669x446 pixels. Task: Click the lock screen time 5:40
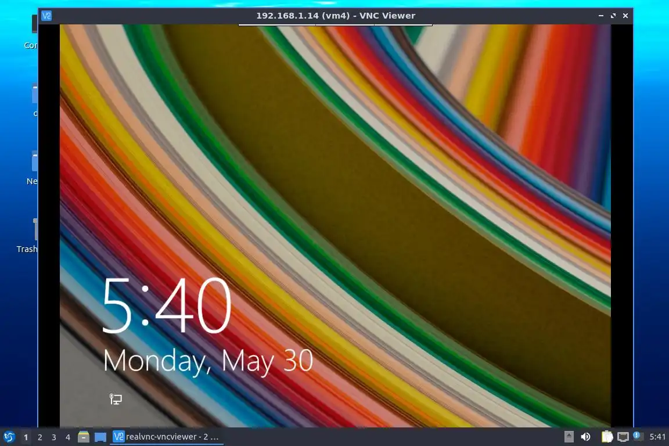[167, 305]
